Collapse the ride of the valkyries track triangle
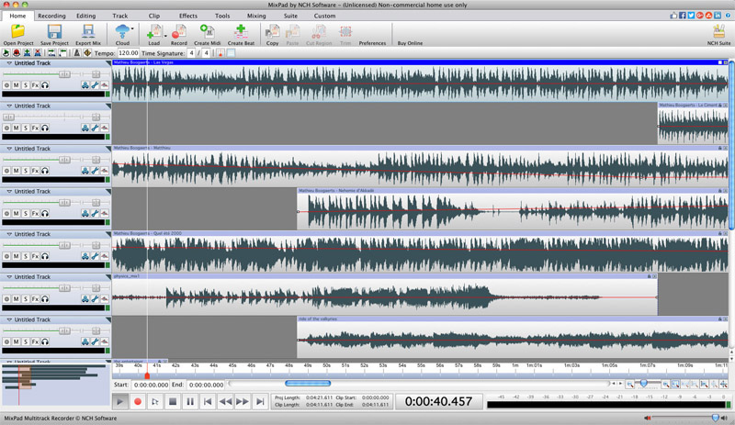 pos(9,319)
